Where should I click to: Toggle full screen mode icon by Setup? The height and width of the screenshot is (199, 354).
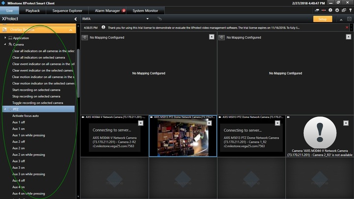pos(349,19)
